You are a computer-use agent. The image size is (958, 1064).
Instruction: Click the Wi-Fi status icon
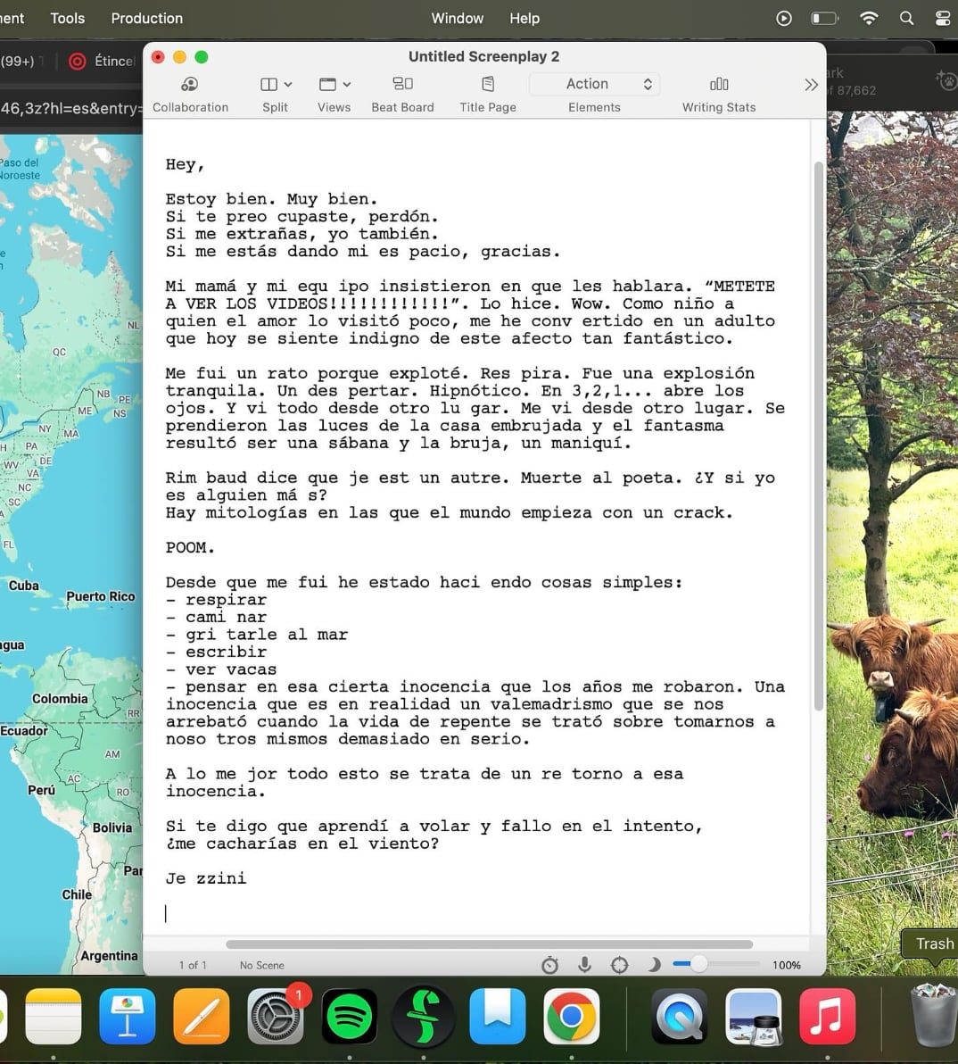(x=868, y=18)
